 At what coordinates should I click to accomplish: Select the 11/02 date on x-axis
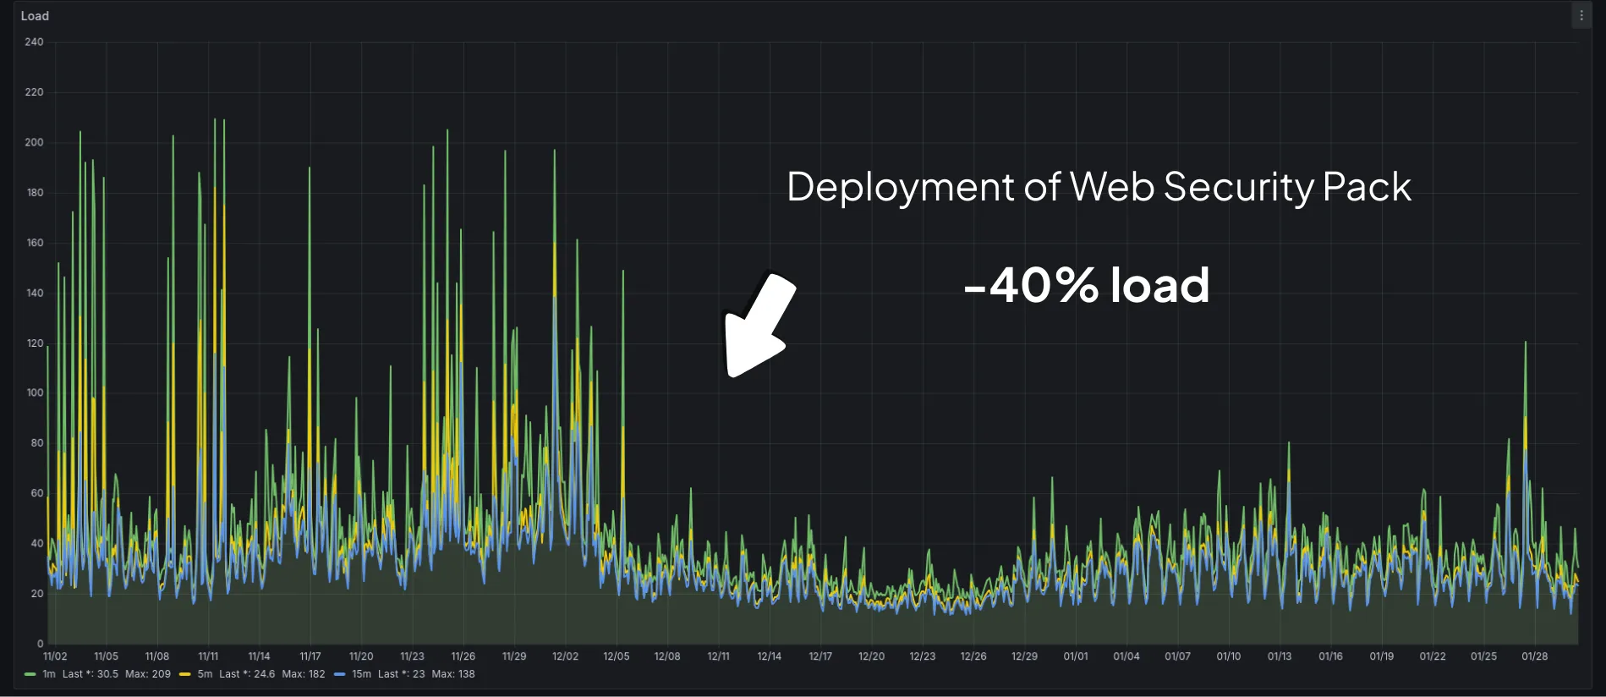(55, 656)
